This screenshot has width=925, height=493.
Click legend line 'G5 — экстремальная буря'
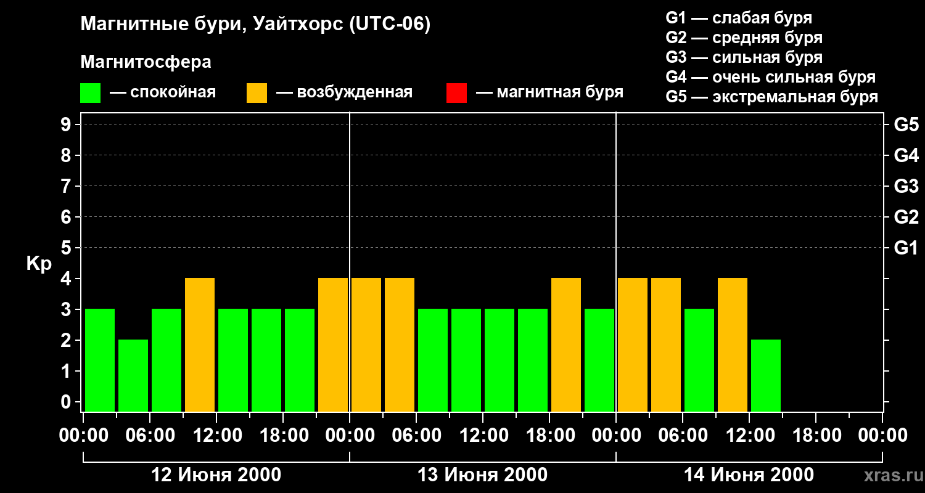(771, 97)
